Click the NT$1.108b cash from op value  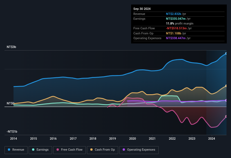pyautogui.click(x=174, y=33)
